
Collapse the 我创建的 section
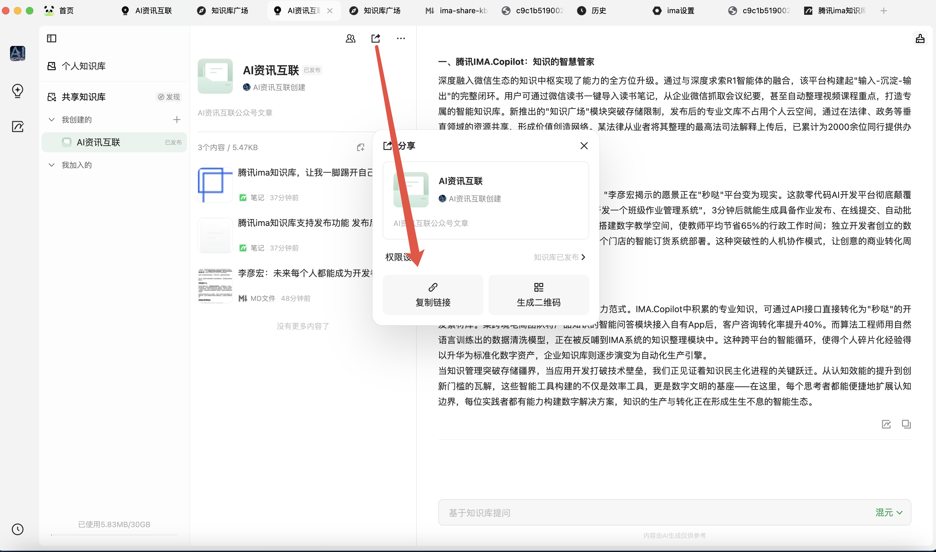coord(52,119)
